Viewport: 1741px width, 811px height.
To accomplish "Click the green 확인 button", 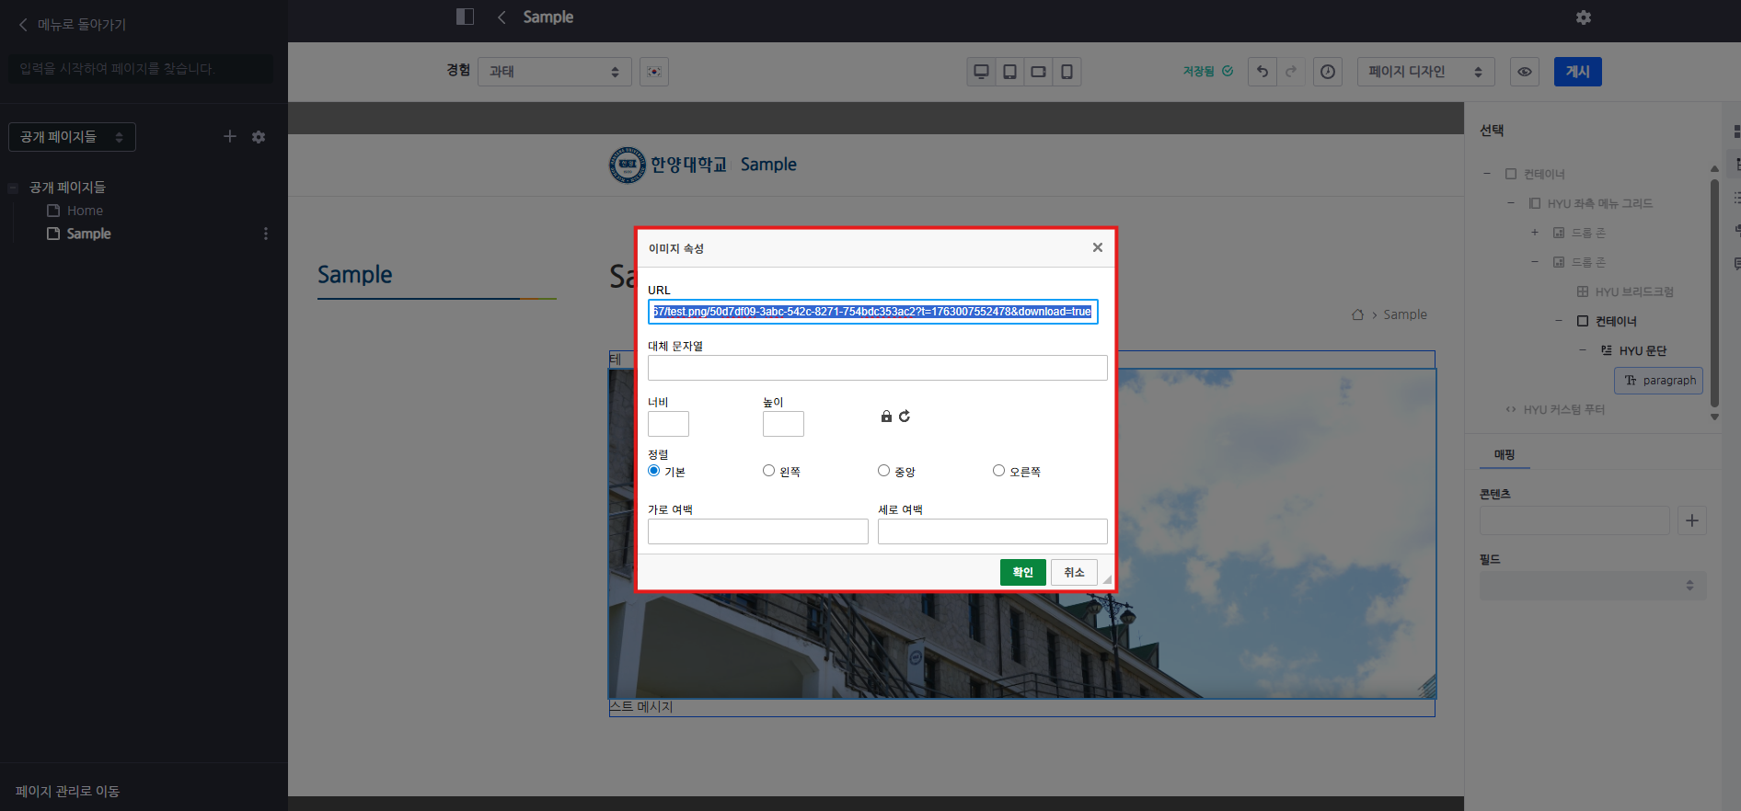I will [1022, 572].
